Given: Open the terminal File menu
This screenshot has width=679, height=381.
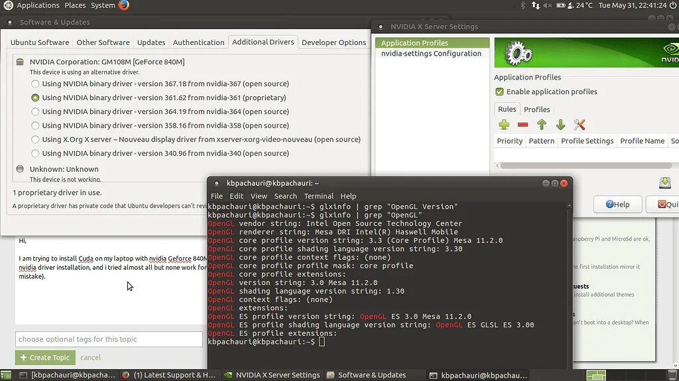Looking at the screenshot, I should pos(217,195).
